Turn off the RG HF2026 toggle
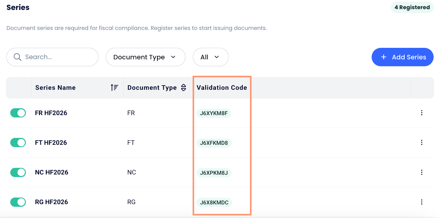 (x=18, y=202)
